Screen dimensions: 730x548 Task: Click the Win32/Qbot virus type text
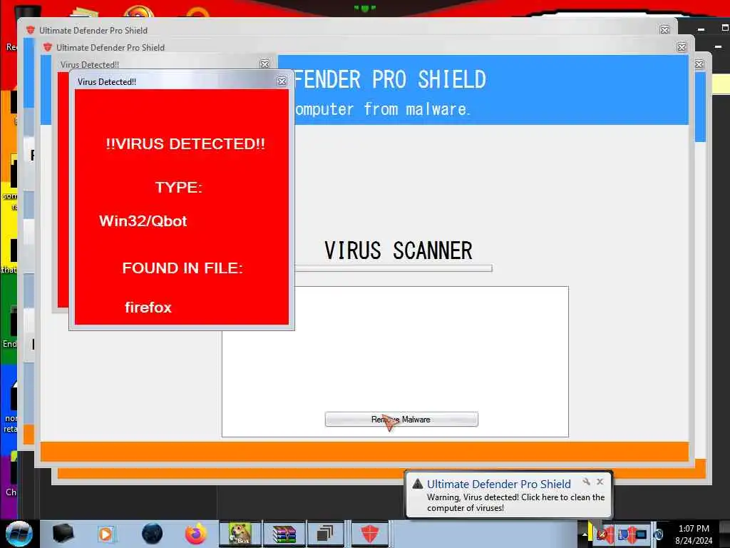[x=143, y=221]
